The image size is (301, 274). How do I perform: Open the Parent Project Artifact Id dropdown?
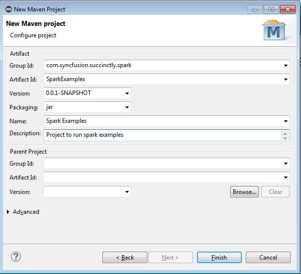click(286, 178)
